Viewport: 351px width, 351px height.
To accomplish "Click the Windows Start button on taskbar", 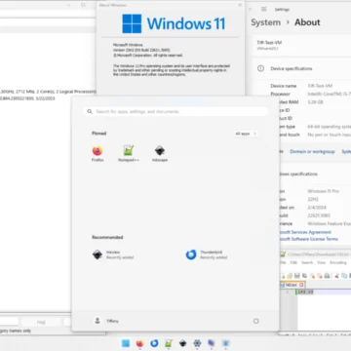I will coord(126,343).
